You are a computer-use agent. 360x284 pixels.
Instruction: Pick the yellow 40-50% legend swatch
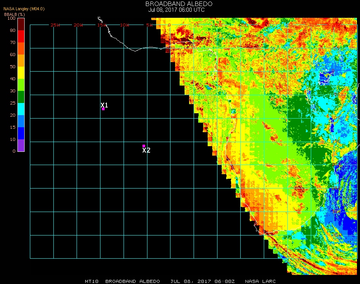(21, 73)
